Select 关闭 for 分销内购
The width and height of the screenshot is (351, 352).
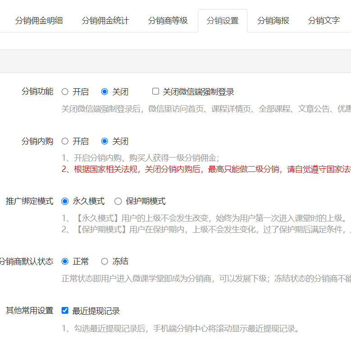point(105,141)
